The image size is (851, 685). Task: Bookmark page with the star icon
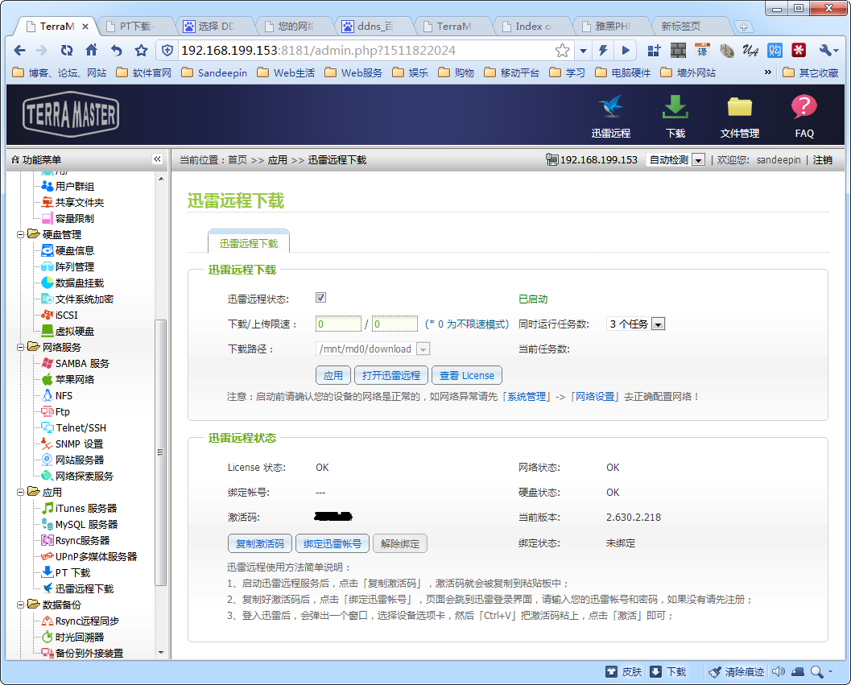(562, 51)
